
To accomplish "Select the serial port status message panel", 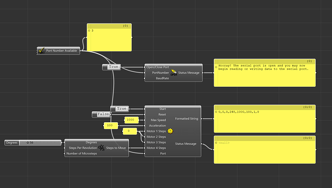I will point(265,73).
